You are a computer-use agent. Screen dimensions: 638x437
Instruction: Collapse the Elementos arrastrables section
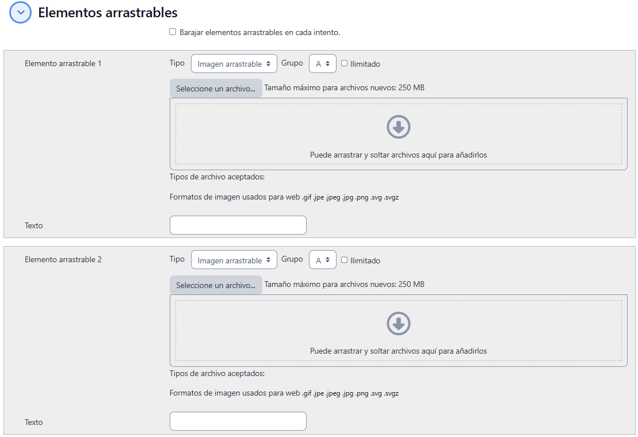21,13
